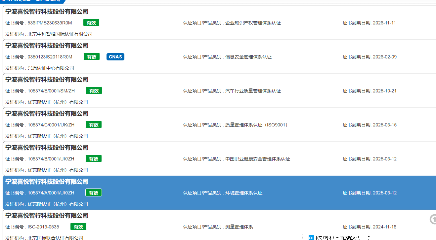Click issuer 兴原认证中心有限公司
This screenshot has height=240, width=436.
click(51, 68)
